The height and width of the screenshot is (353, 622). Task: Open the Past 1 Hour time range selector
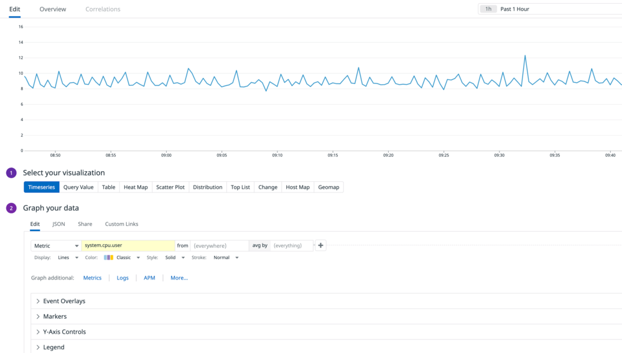550,9
